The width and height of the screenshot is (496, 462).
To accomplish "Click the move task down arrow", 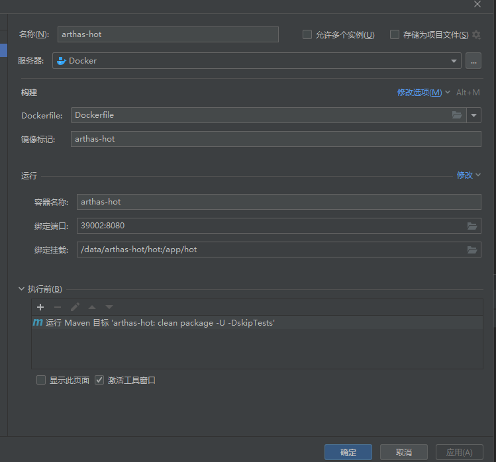I will point(109,307).
